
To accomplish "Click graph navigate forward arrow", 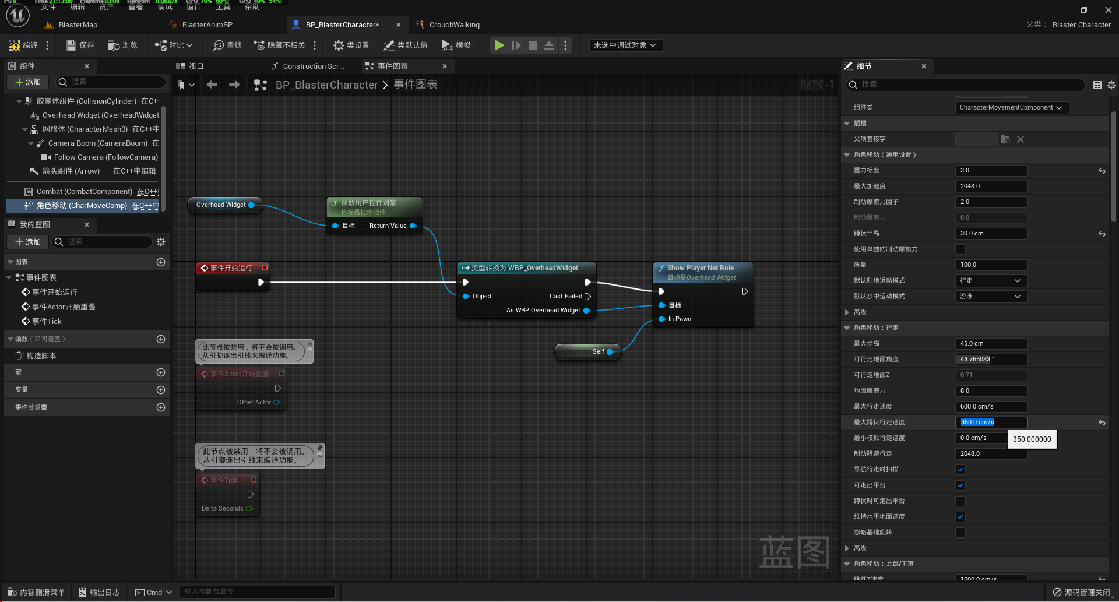I will pos(234,85).
